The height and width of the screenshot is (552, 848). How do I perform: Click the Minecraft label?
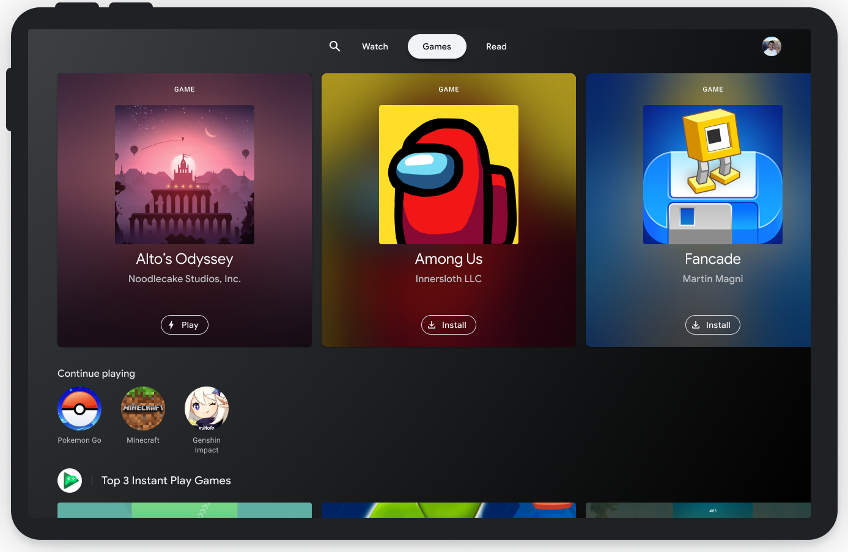coord(143,440)
